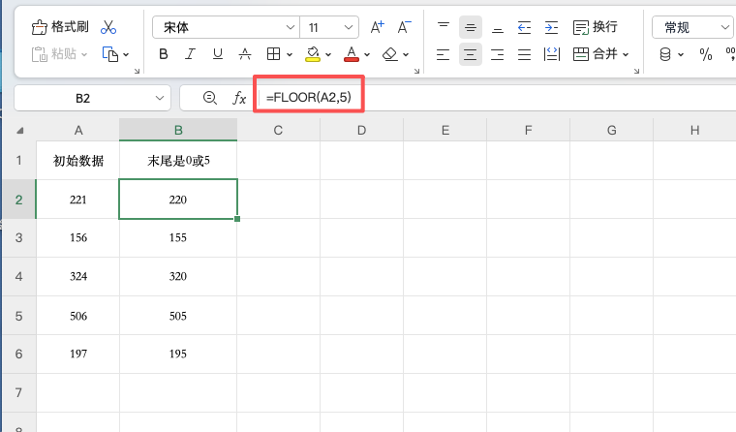Viewport: 736px width, 432px height.
Task: Click the scissors Cut icon
Action: [108, 27]
